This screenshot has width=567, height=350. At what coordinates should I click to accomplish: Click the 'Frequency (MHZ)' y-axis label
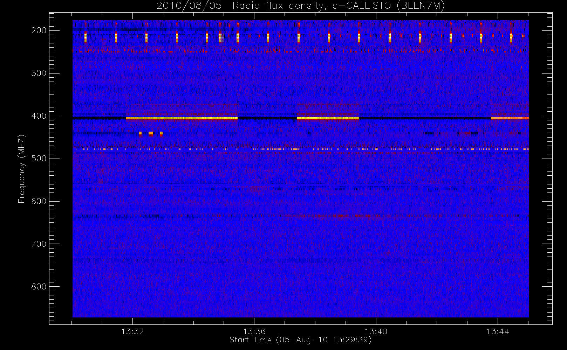22,169
